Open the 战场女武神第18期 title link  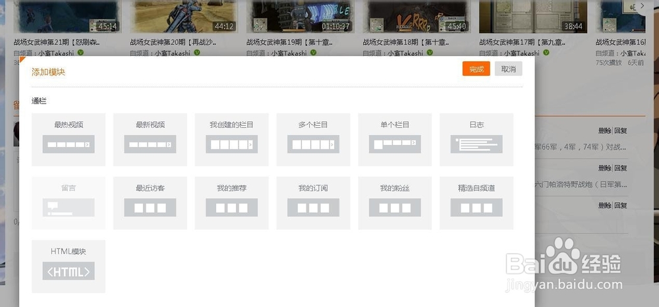point(406,42)
